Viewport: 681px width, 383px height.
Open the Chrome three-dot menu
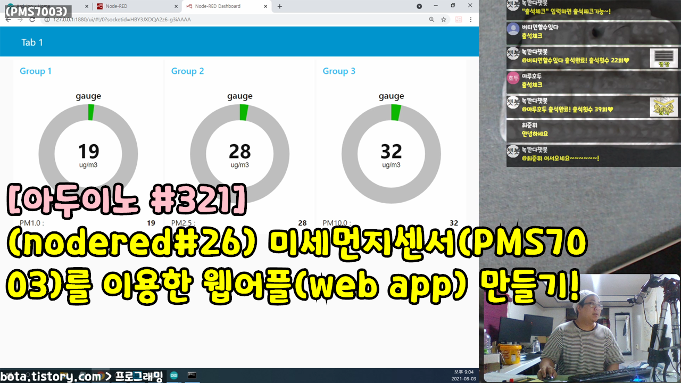470,19
